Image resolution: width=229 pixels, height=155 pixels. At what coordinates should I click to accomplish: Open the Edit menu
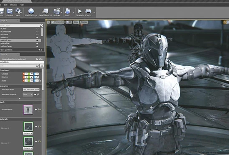pyautogui.click(x=6, y=5)
